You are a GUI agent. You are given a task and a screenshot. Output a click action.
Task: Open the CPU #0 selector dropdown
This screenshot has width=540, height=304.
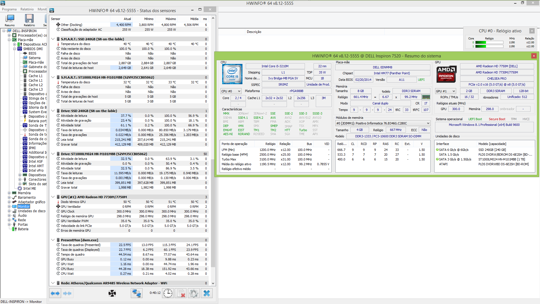click(231, 91)
